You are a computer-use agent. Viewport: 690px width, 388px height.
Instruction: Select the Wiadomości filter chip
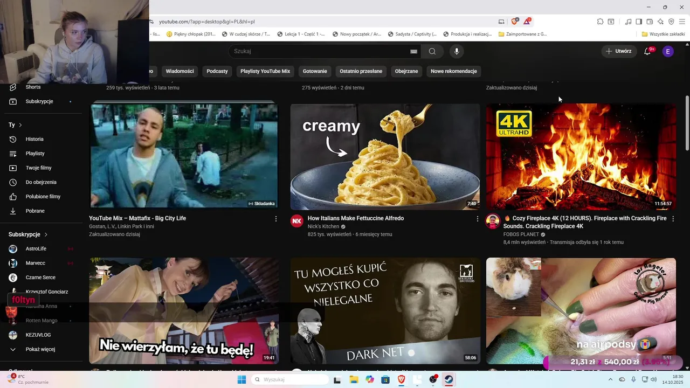180,71
